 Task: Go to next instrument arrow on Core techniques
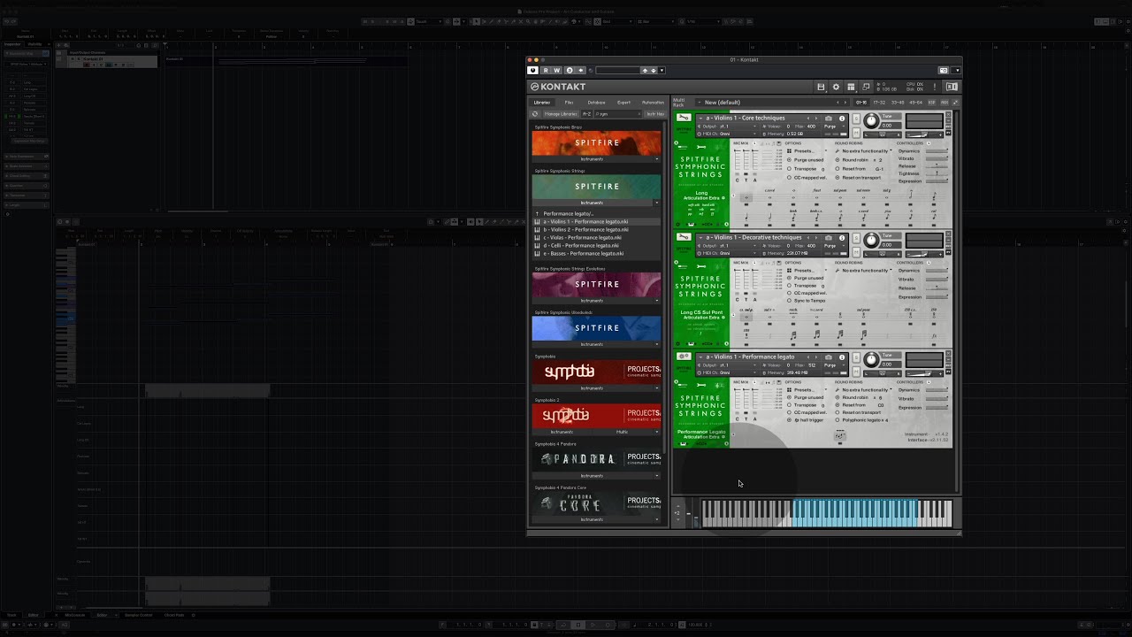[x=816, y=119]
